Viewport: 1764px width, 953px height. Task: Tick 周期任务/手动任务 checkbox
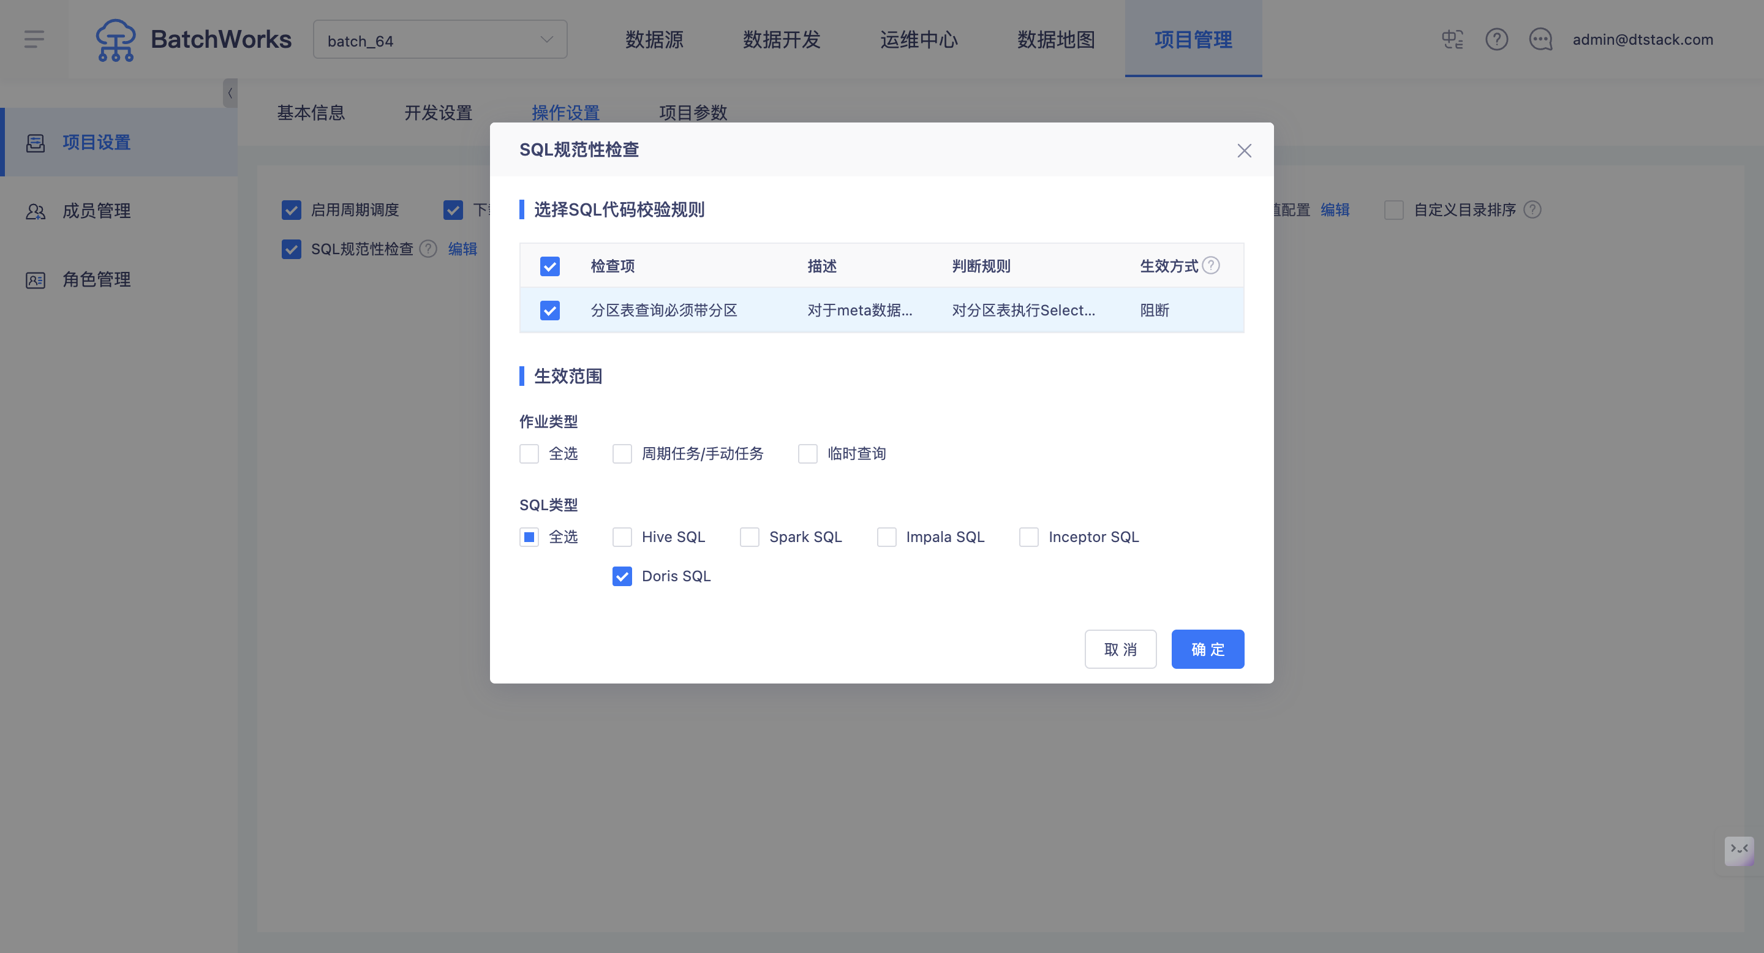pos(622,454)
